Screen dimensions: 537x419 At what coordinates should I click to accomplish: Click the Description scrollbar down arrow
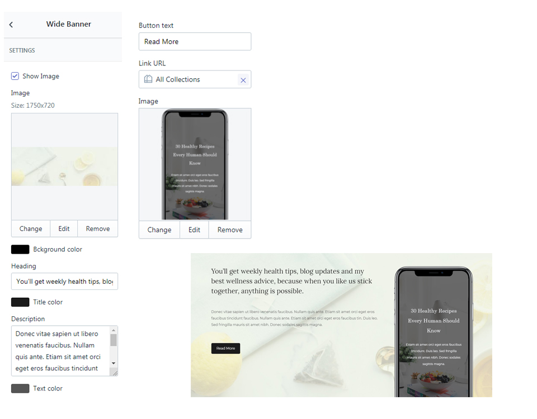pyautogui.click(x=114, y=363)
